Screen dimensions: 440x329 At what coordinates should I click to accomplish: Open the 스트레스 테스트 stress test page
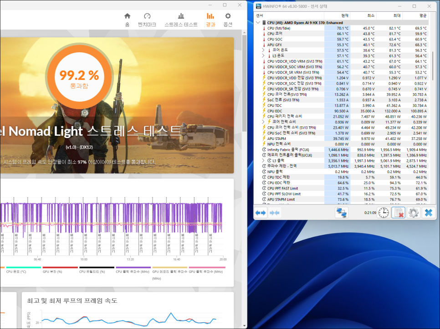[181, 20]
